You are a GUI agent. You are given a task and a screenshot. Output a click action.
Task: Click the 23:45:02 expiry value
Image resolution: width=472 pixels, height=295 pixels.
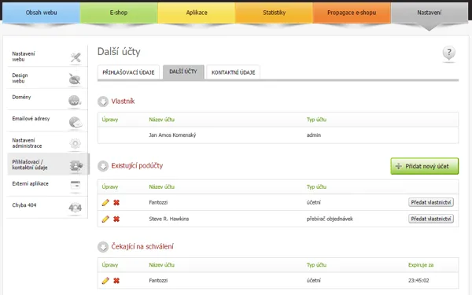point(419,281)
